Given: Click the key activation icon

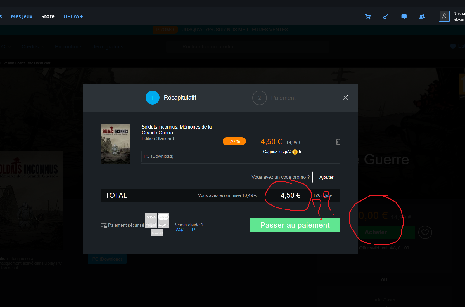Looking at the screenshot, I should tap(386, 17).
